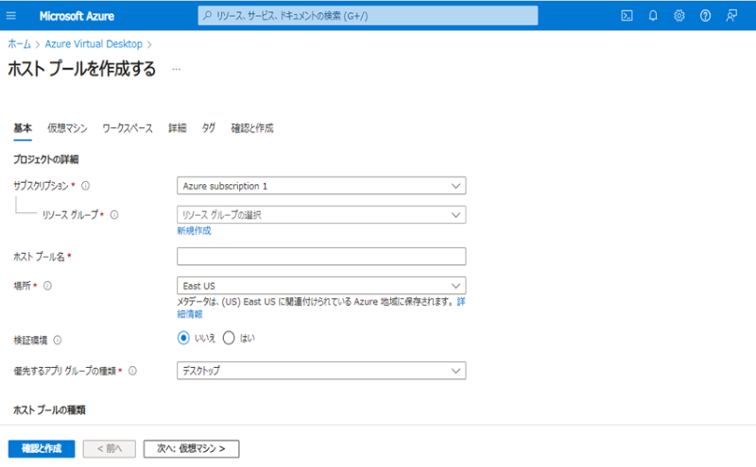This screenshot has height=467, width=756.
Task: Open the hamburger portal menu
Action: tap(11, 16)
